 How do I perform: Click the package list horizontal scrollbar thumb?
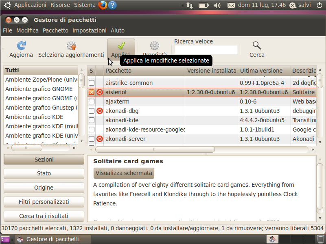155,149
